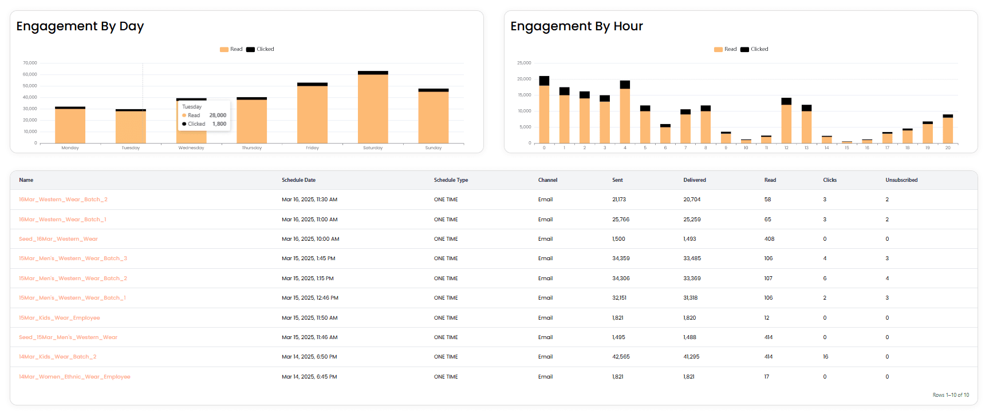Open the 15Mar_Men's_Western_Wear_Batch_3 campaign
This screenshot has height=414, width=989.
[73, 258]
